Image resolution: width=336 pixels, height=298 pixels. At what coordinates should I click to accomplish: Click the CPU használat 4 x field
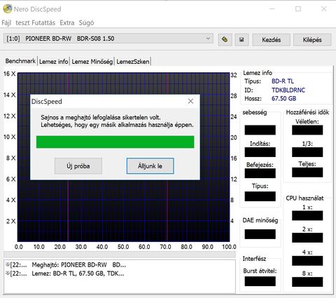tap(307, 261)
